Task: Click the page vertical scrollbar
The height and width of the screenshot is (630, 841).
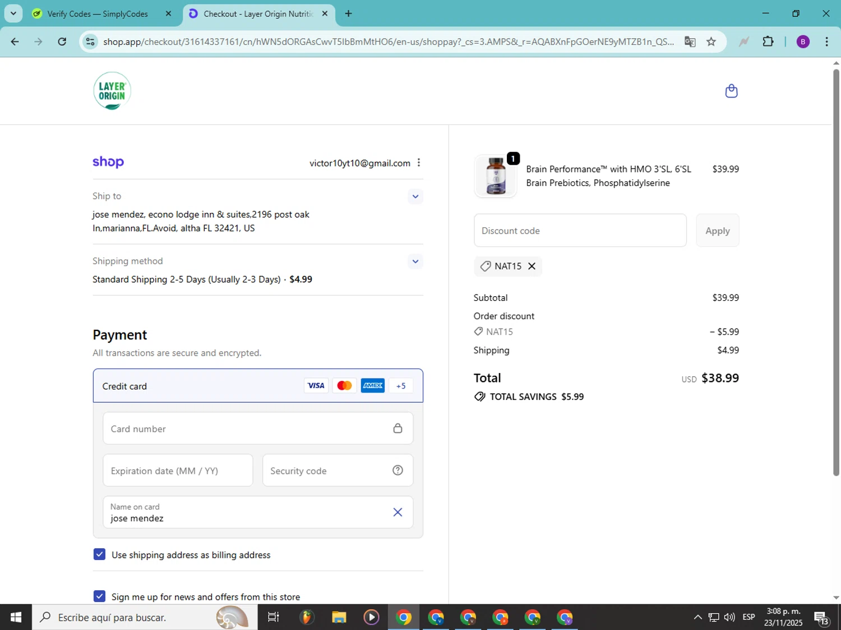Action: coord(836,273)
